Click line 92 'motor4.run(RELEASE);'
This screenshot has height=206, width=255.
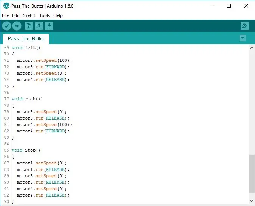coord(43,195)
